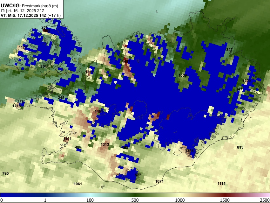Click the 0 label on the color scale
Viewport: 270px width, 203px height.
[x=2, y=200]
